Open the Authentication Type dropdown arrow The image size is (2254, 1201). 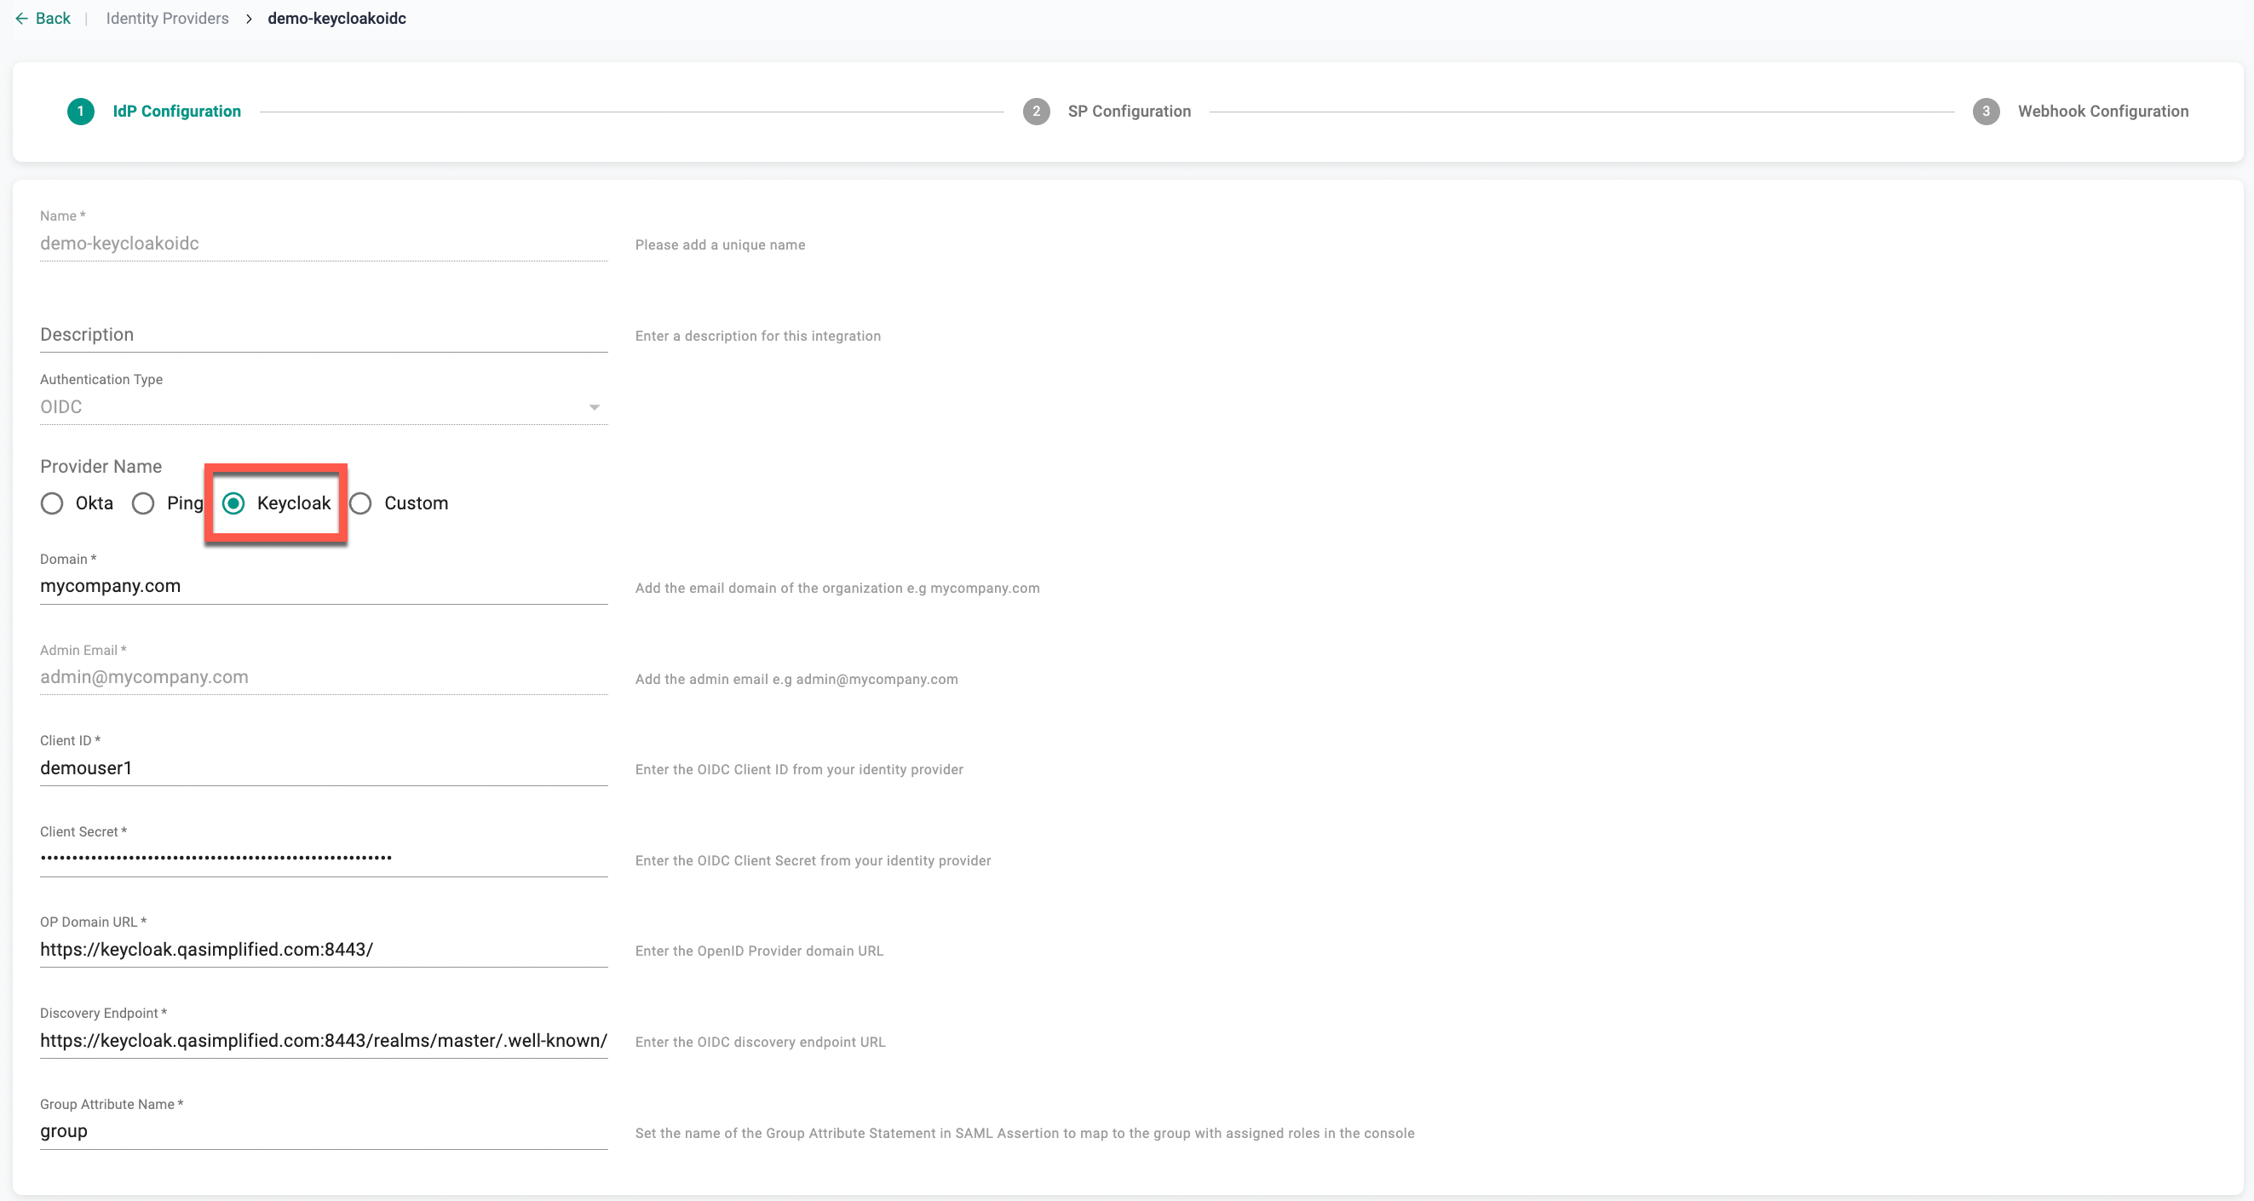pyautogui.click(x=594, y=407)
